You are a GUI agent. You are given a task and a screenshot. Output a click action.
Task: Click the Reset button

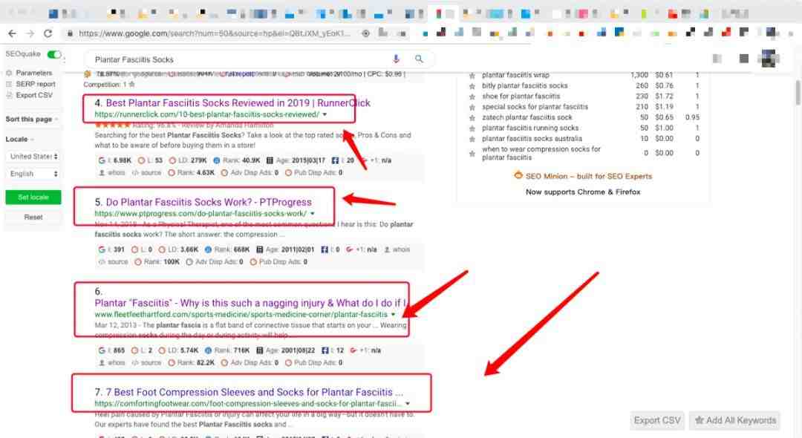click(x=33, y=218)
